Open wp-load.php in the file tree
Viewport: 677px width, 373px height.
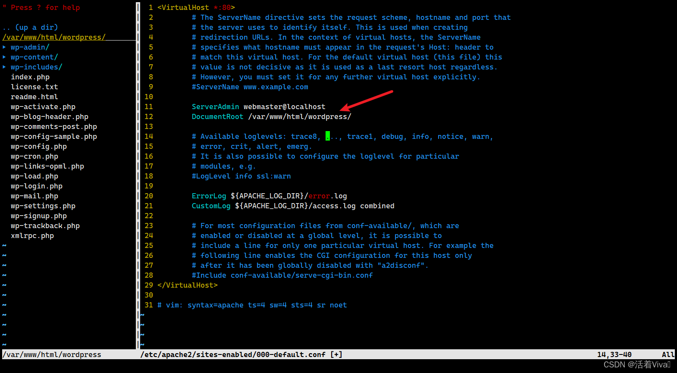click(34, 176)
